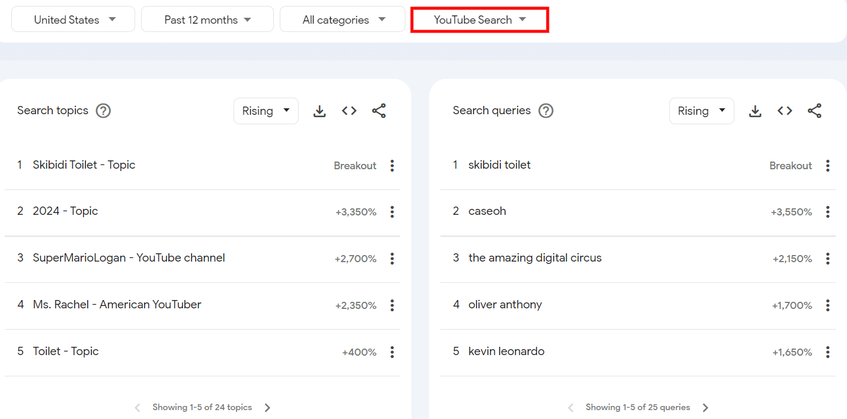Image resolution: width=847 pixels, height=419 pixels.
Task: Open options menu for caseoh query
Action: click(827, 211)
